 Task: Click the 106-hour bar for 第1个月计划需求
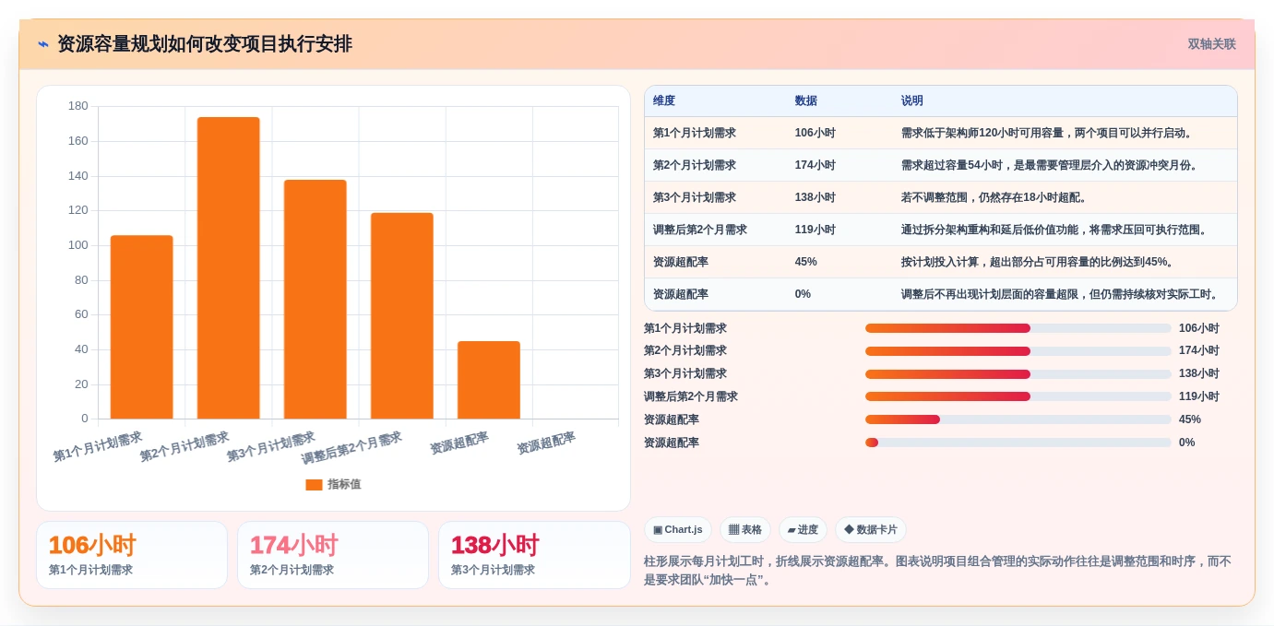point(142,327)
